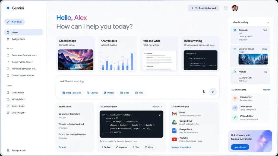Click the Code Helper sidebar gem icon
Viewport: 278px width, 156px height.
pyautogui.click(x=8, y=93)
